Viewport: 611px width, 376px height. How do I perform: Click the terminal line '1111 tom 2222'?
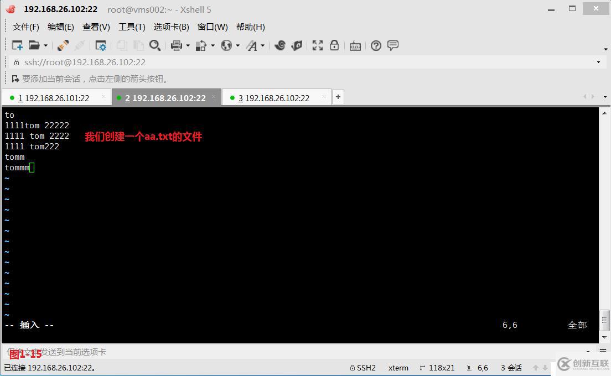click(x=37, y=136)
